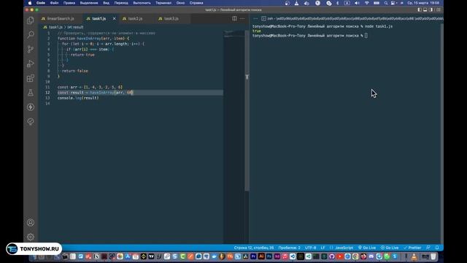Screen dimensions: 467x263
Task: Open the Вид menu
Action: click(106, 3)
